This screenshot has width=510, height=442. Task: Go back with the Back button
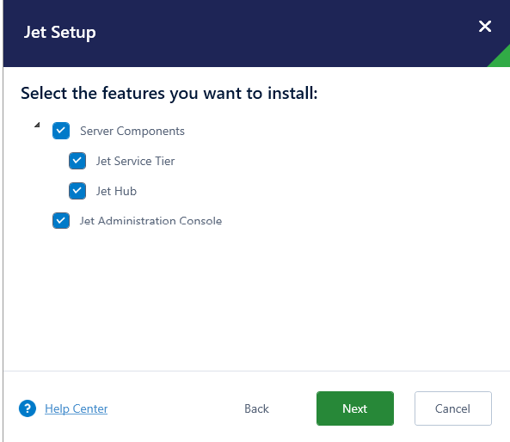[x=256, y=408]
